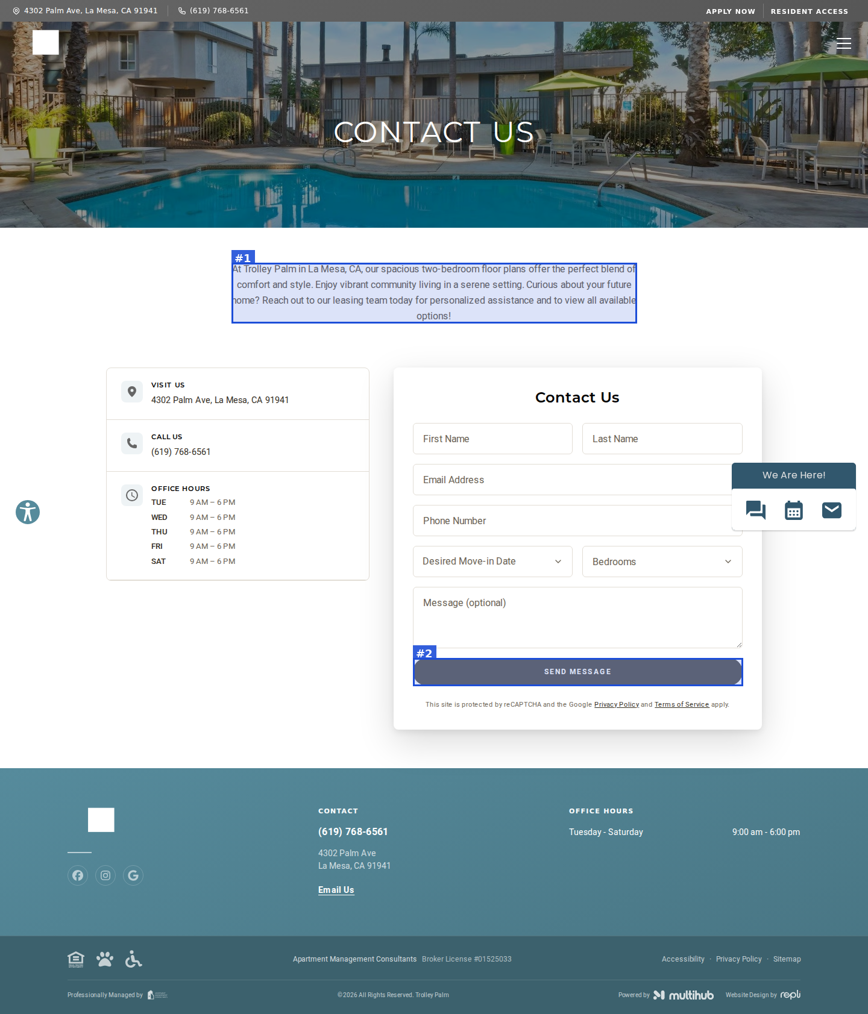Open chat icon in We Are Here widget

coord(756,510)
